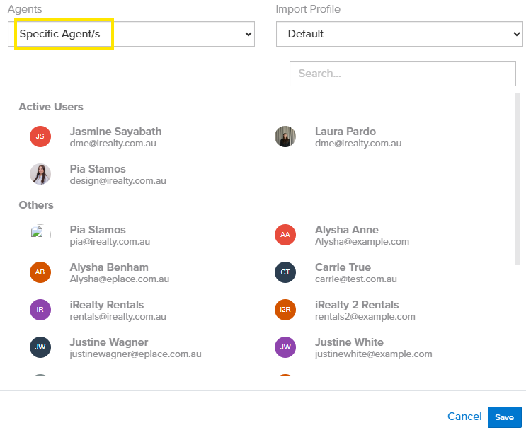This screenshot has width=526, height=430.
Task: Click Pia Stamos's photo under Active Users
Action: click(x=40, y=174)
